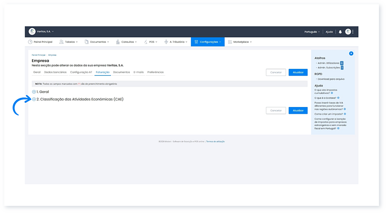The width and height of the screenshot is (386, 213).
Task: Click the notification bell icon
Action: coord(340,32)
